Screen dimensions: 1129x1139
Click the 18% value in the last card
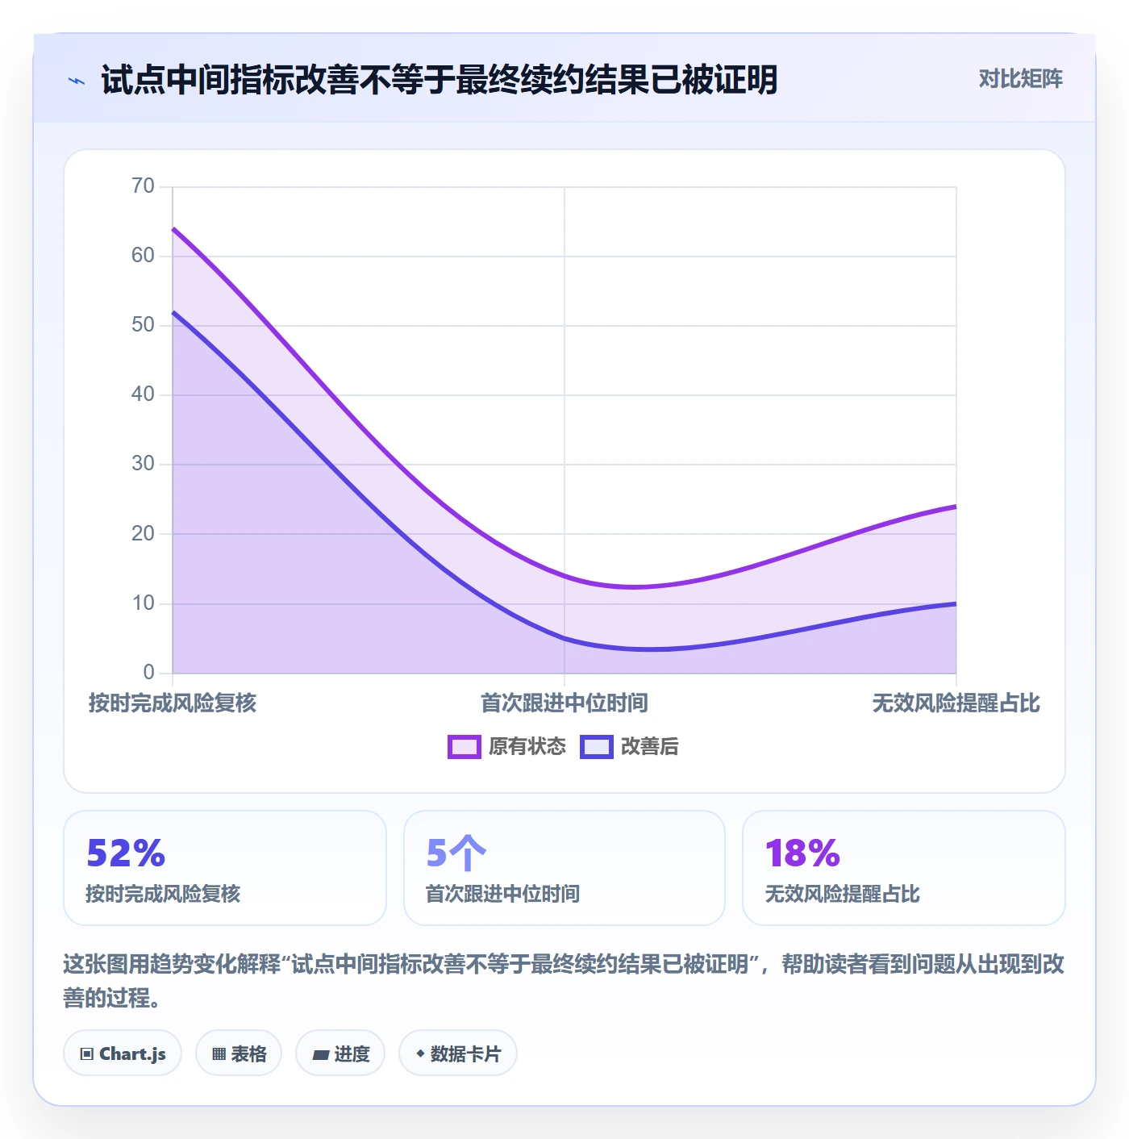tap(803, 853)
